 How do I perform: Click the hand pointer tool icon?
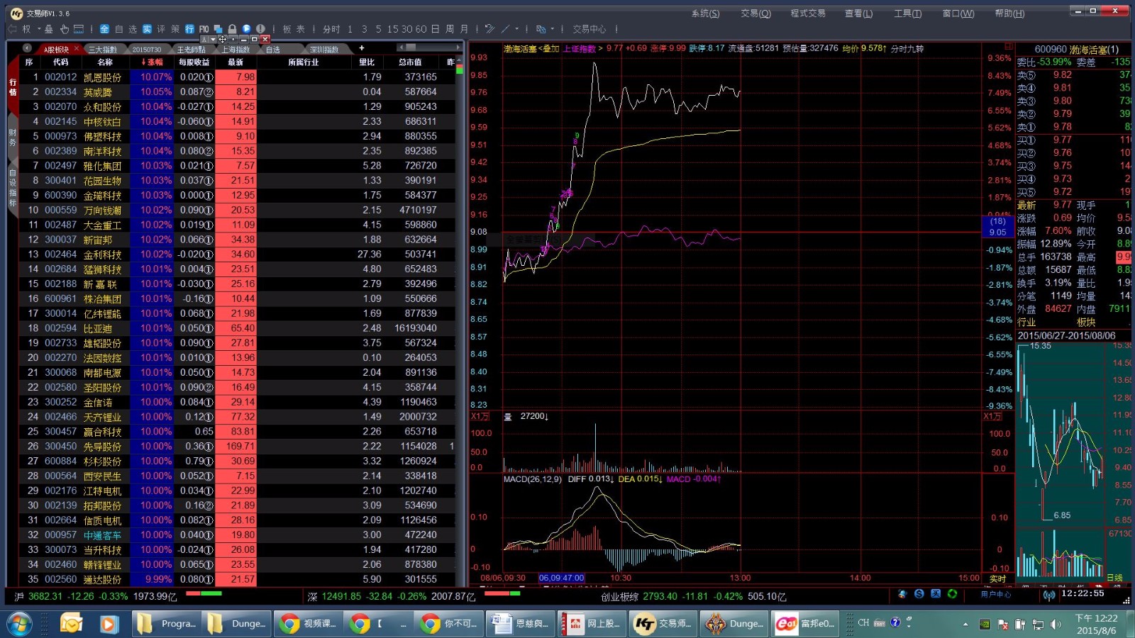tap(64, 29)
